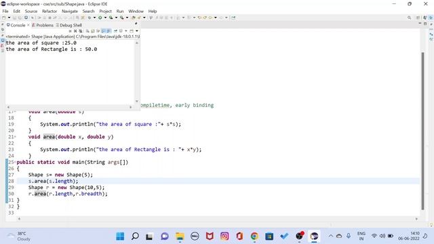Toggle Show Console on standard output change
The image size is (434, 244).
[103, 30]
